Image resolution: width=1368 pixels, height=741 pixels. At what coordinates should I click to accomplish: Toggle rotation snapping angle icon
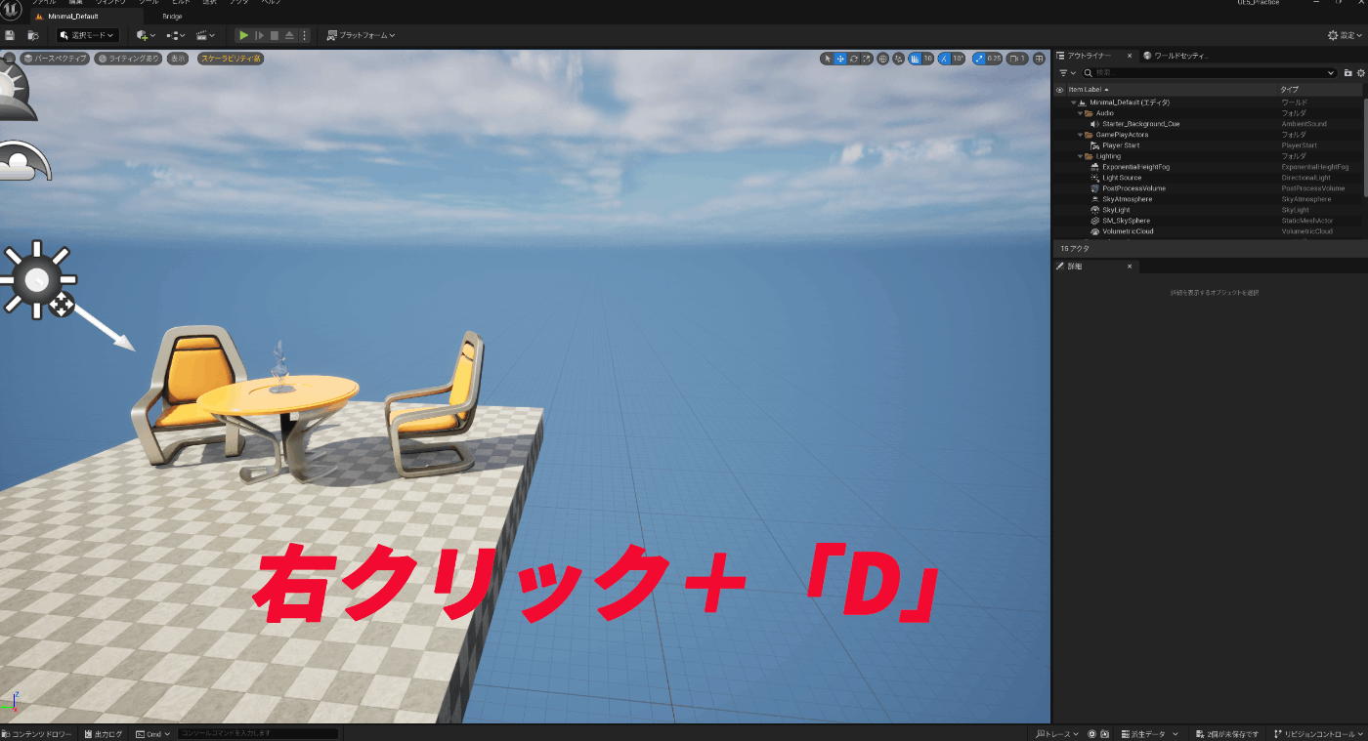(944, 59)
